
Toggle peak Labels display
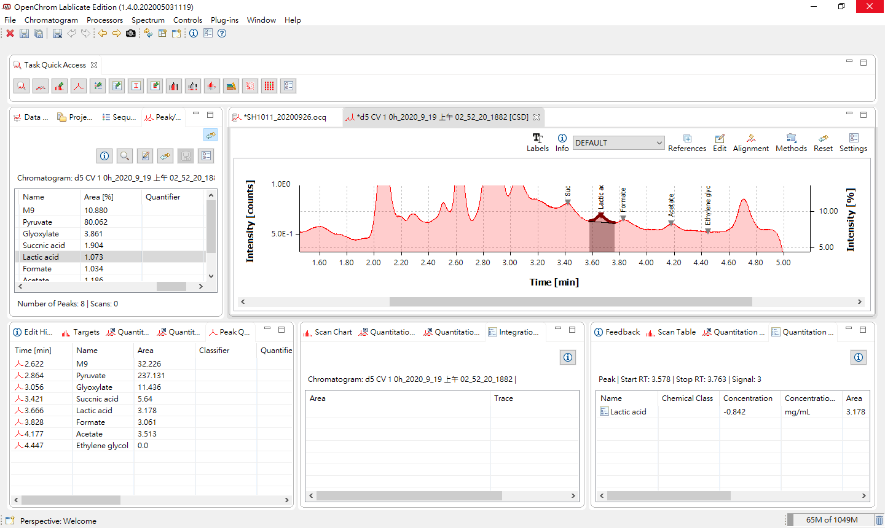(537, 142)
